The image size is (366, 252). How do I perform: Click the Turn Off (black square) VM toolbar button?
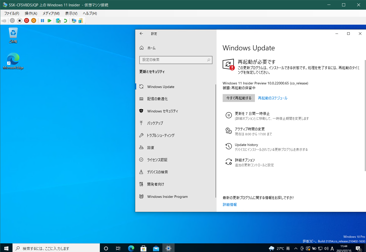[x=20, y=21]
